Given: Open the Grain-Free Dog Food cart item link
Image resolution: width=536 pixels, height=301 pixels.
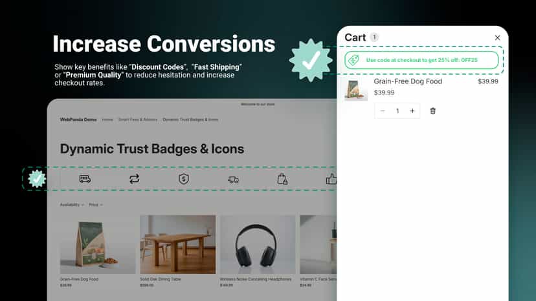Looking at the screenshot, I should 408,81.
